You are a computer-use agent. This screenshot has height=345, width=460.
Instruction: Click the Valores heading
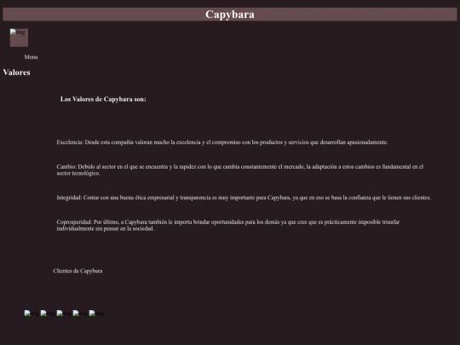16,72
